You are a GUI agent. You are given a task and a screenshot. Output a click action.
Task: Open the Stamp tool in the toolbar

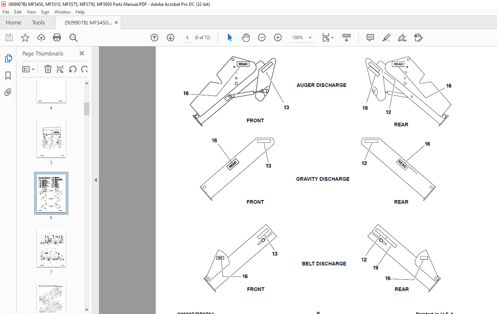click(x=418, y=38)
